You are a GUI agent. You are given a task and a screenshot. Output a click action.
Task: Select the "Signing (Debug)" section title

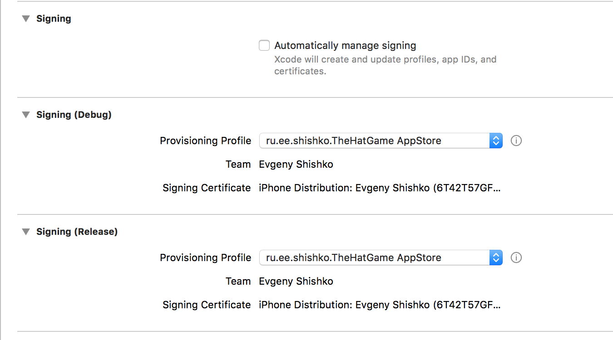74,115
